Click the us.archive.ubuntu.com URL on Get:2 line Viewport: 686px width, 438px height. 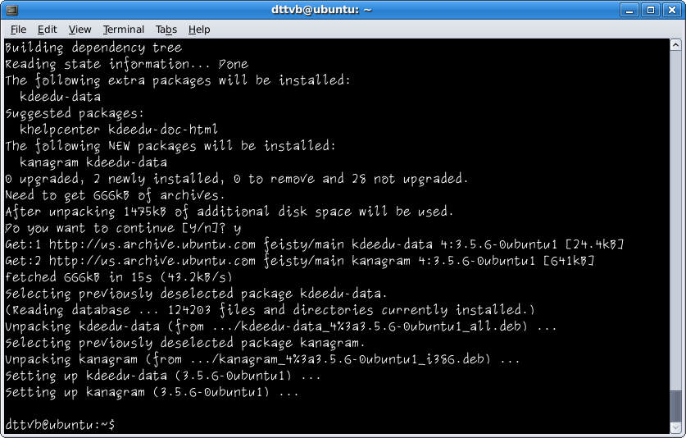152,261
